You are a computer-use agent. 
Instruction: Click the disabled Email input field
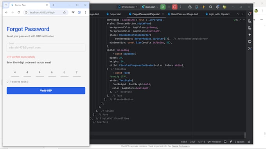click(46, 47)
